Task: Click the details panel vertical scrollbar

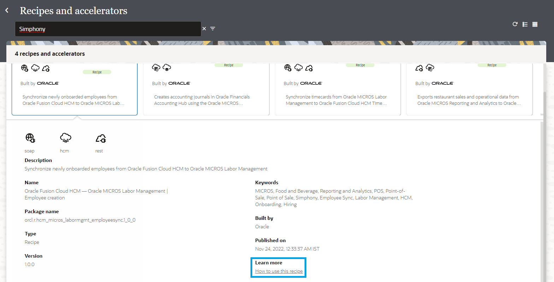Action: pyautogui.click(x=543, y=201)
